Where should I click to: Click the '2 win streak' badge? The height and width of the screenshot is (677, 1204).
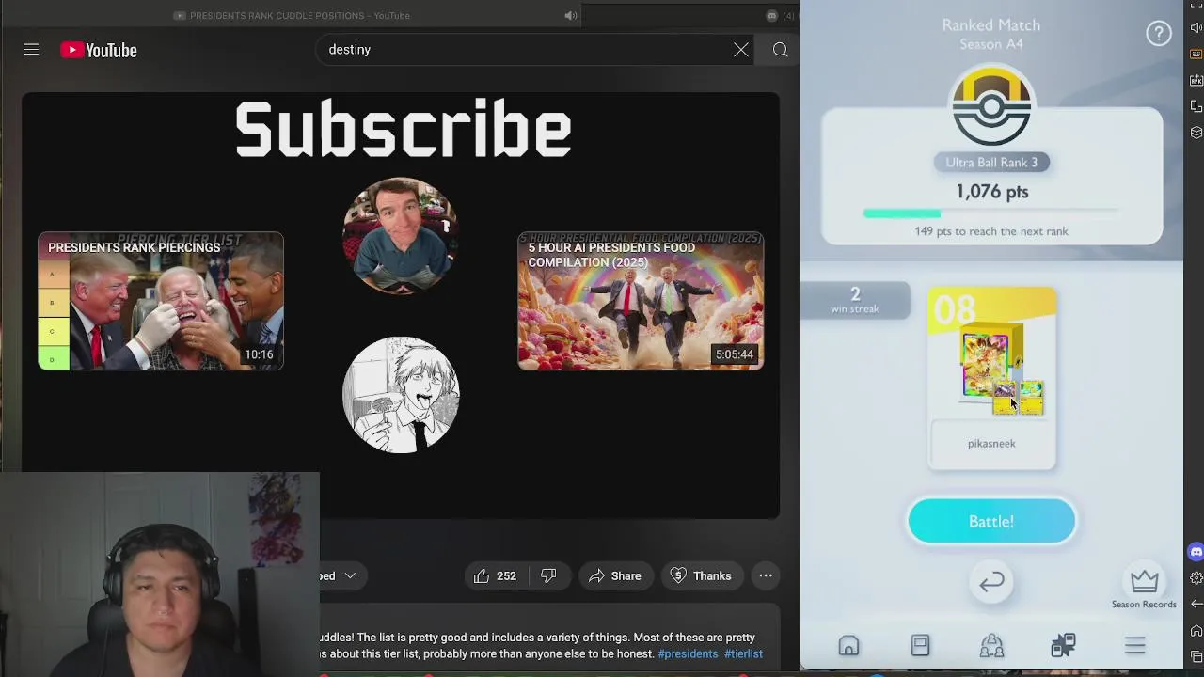[x=855, y=300]
